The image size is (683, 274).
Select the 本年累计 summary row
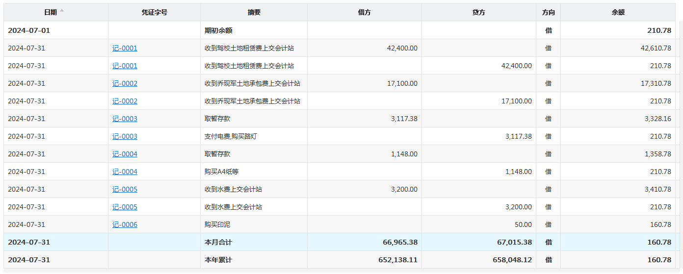[218, 260]
